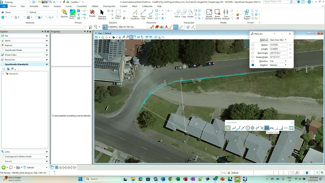Open Fence Tools in the Selection group
The height and width of the screenshot is (183, 325).
tap(118, 15)
